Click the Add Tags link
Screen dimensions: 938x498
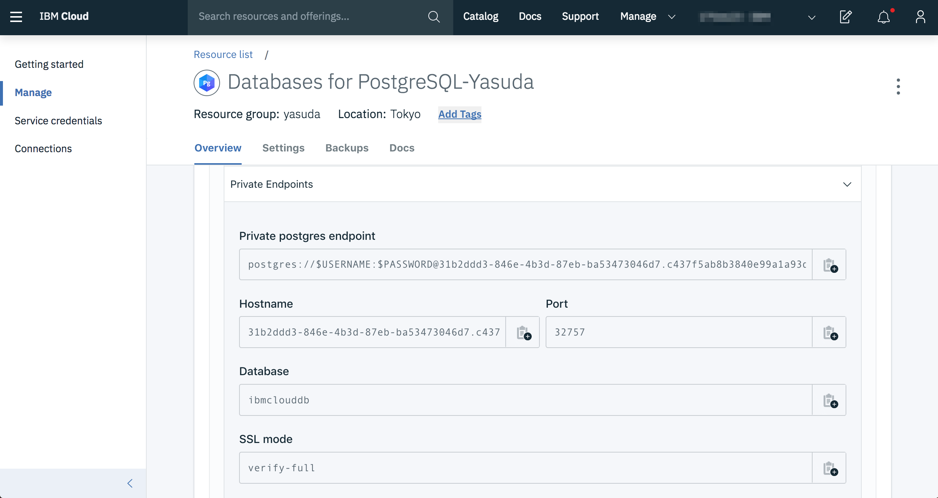pyautogui.click(x=460, y=114)
